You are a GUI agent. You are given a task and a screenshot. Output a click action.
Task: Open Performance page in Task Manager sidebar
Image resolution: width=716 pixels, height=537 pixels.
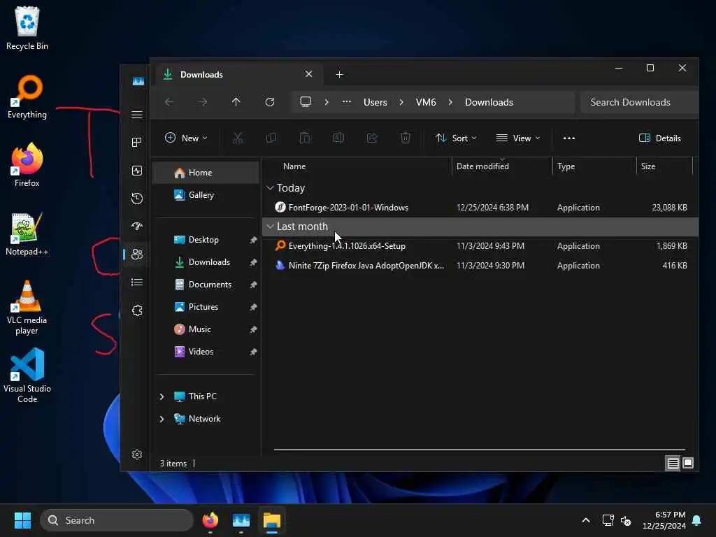(137, 171)
